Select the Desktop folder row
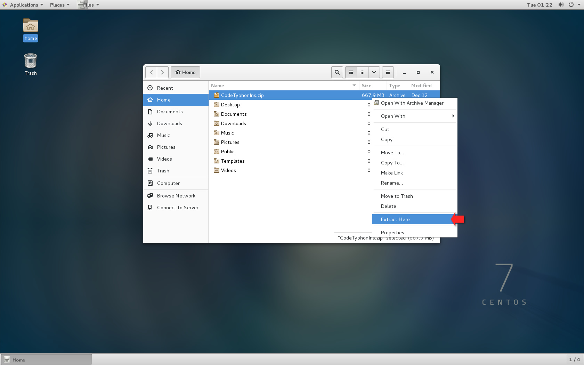The height and width of the screenshot is (365, 584). (x=291, y=105)
